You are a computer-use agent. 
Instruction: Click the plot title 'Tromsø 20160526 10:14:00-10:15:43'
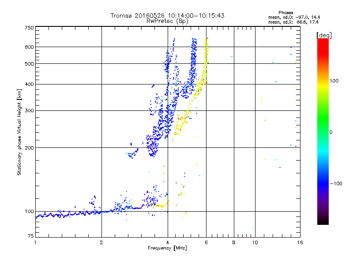[167, 15]
